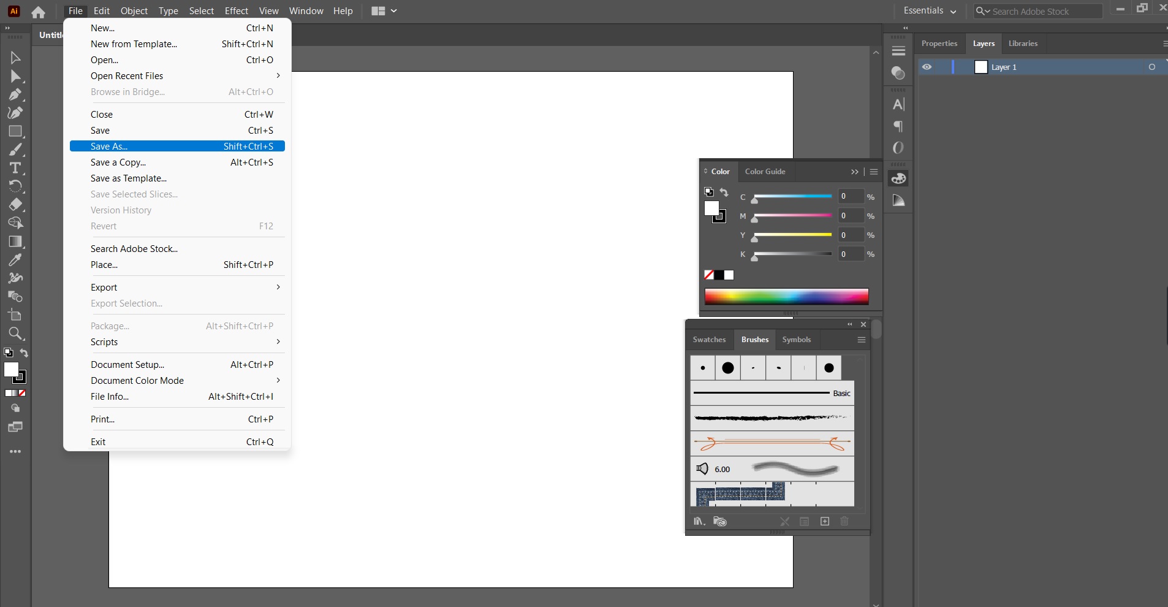The image size is (1168, 607).
Task: Switch to the Symbols tab
Action: click(x=797, y=340)
